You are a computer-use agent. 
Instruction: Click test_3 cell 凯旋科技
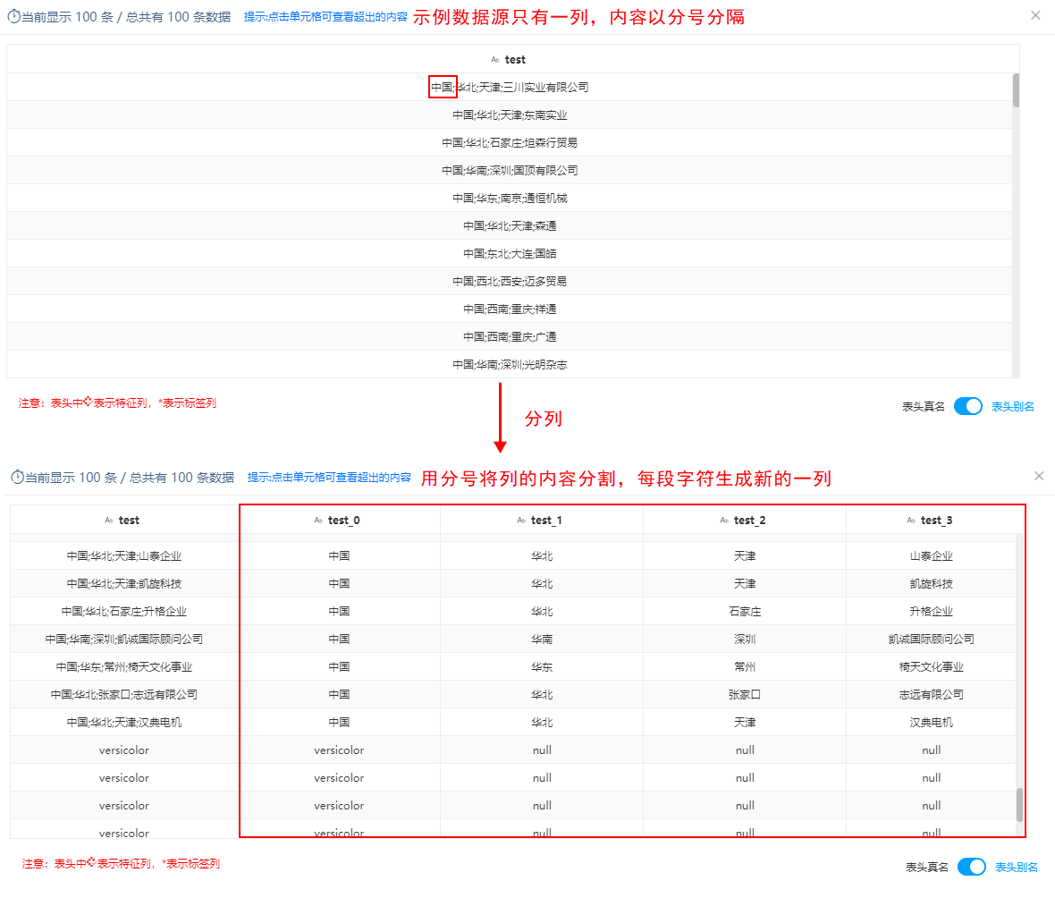pyautogui.click(x=932, y=584)
